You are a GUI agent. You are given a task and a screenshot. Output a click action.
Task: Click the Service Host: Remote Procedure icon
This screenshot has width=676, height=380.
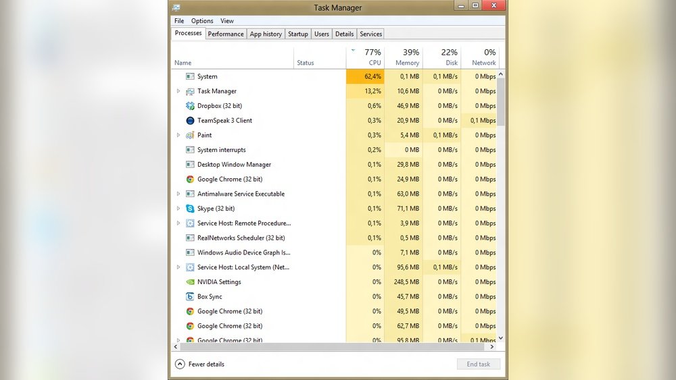click(190, 223)
